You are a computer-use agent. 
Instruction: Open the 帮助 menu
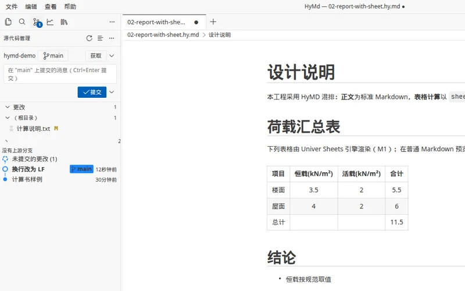point(70,6)
